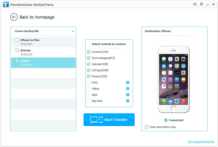Screen dimensions: 218x147
Task: Click the Contacts(154) label
Action: coord(100,52)
